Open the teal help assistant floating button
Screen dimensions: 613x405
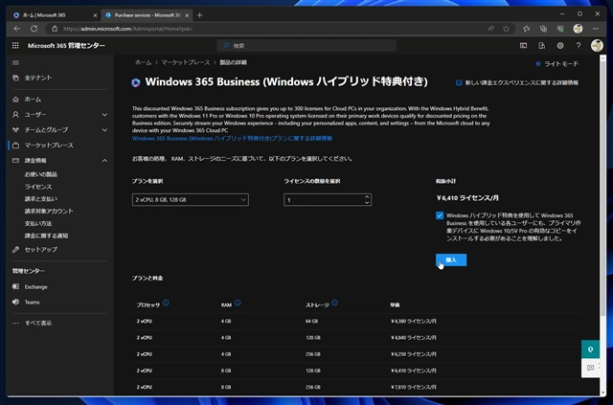[590, 349]
